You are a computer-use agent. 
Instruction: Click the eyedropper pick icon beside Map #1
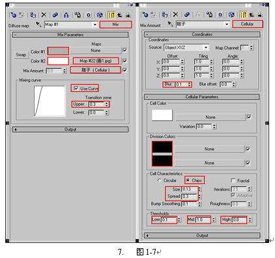tap(38, 24)
